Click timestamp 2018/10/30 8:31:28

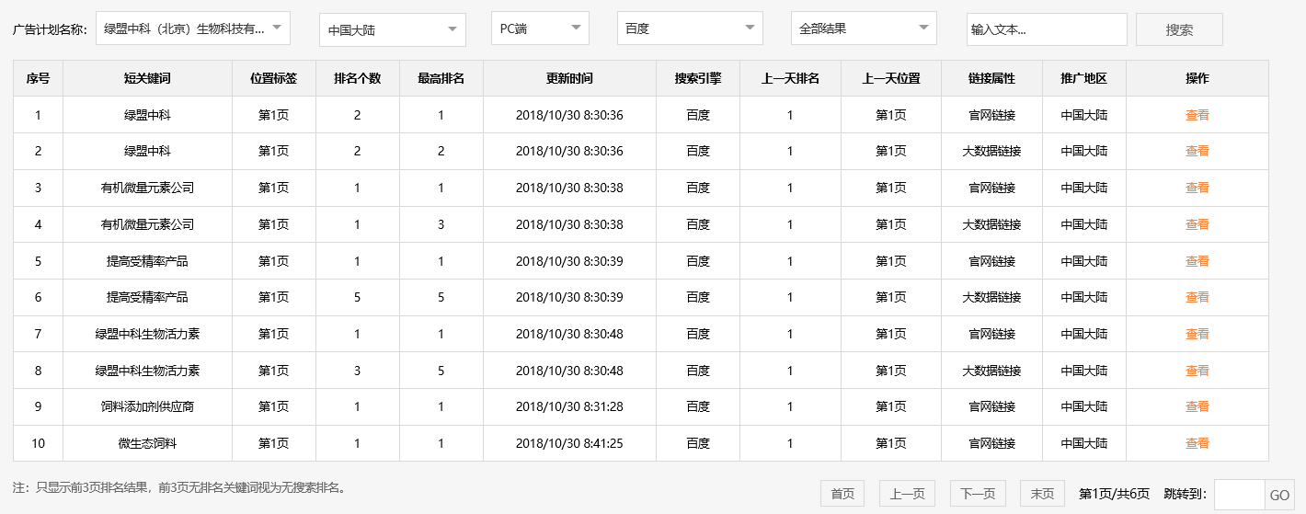tap(569, 406)
